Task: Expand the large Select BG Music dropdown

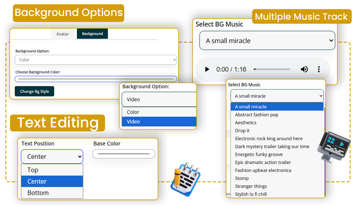Action: pos(267,41)
